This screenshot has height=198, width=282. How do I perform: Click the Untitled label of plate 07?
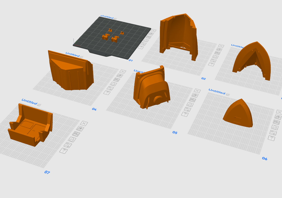click(29, 102)
